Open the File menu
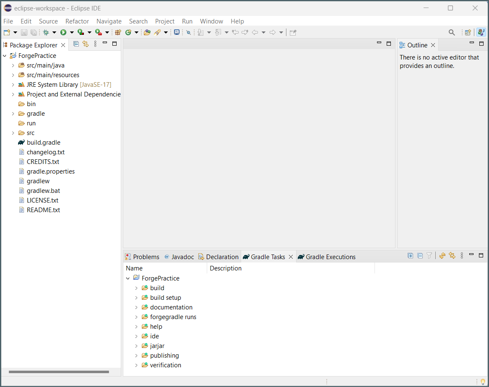The image size is (489, 387). point(8,21)
